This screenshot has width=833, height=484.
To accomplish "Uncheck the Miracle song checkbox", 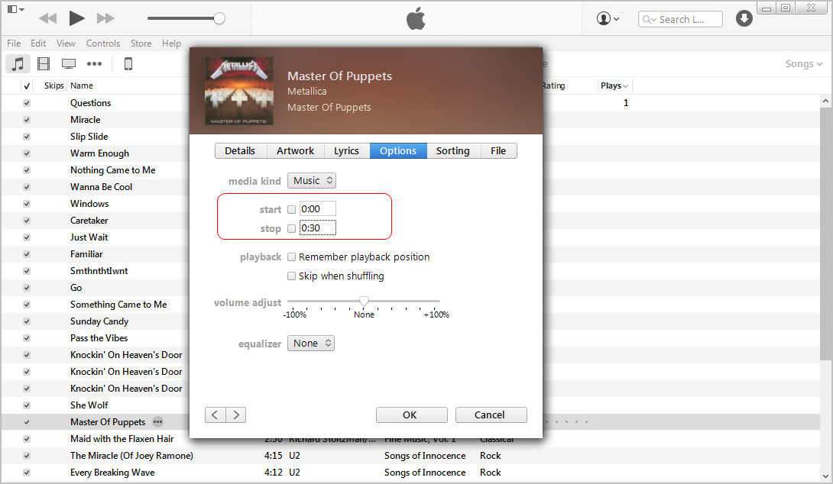I will pyautogui.click(x=27, y=120).
